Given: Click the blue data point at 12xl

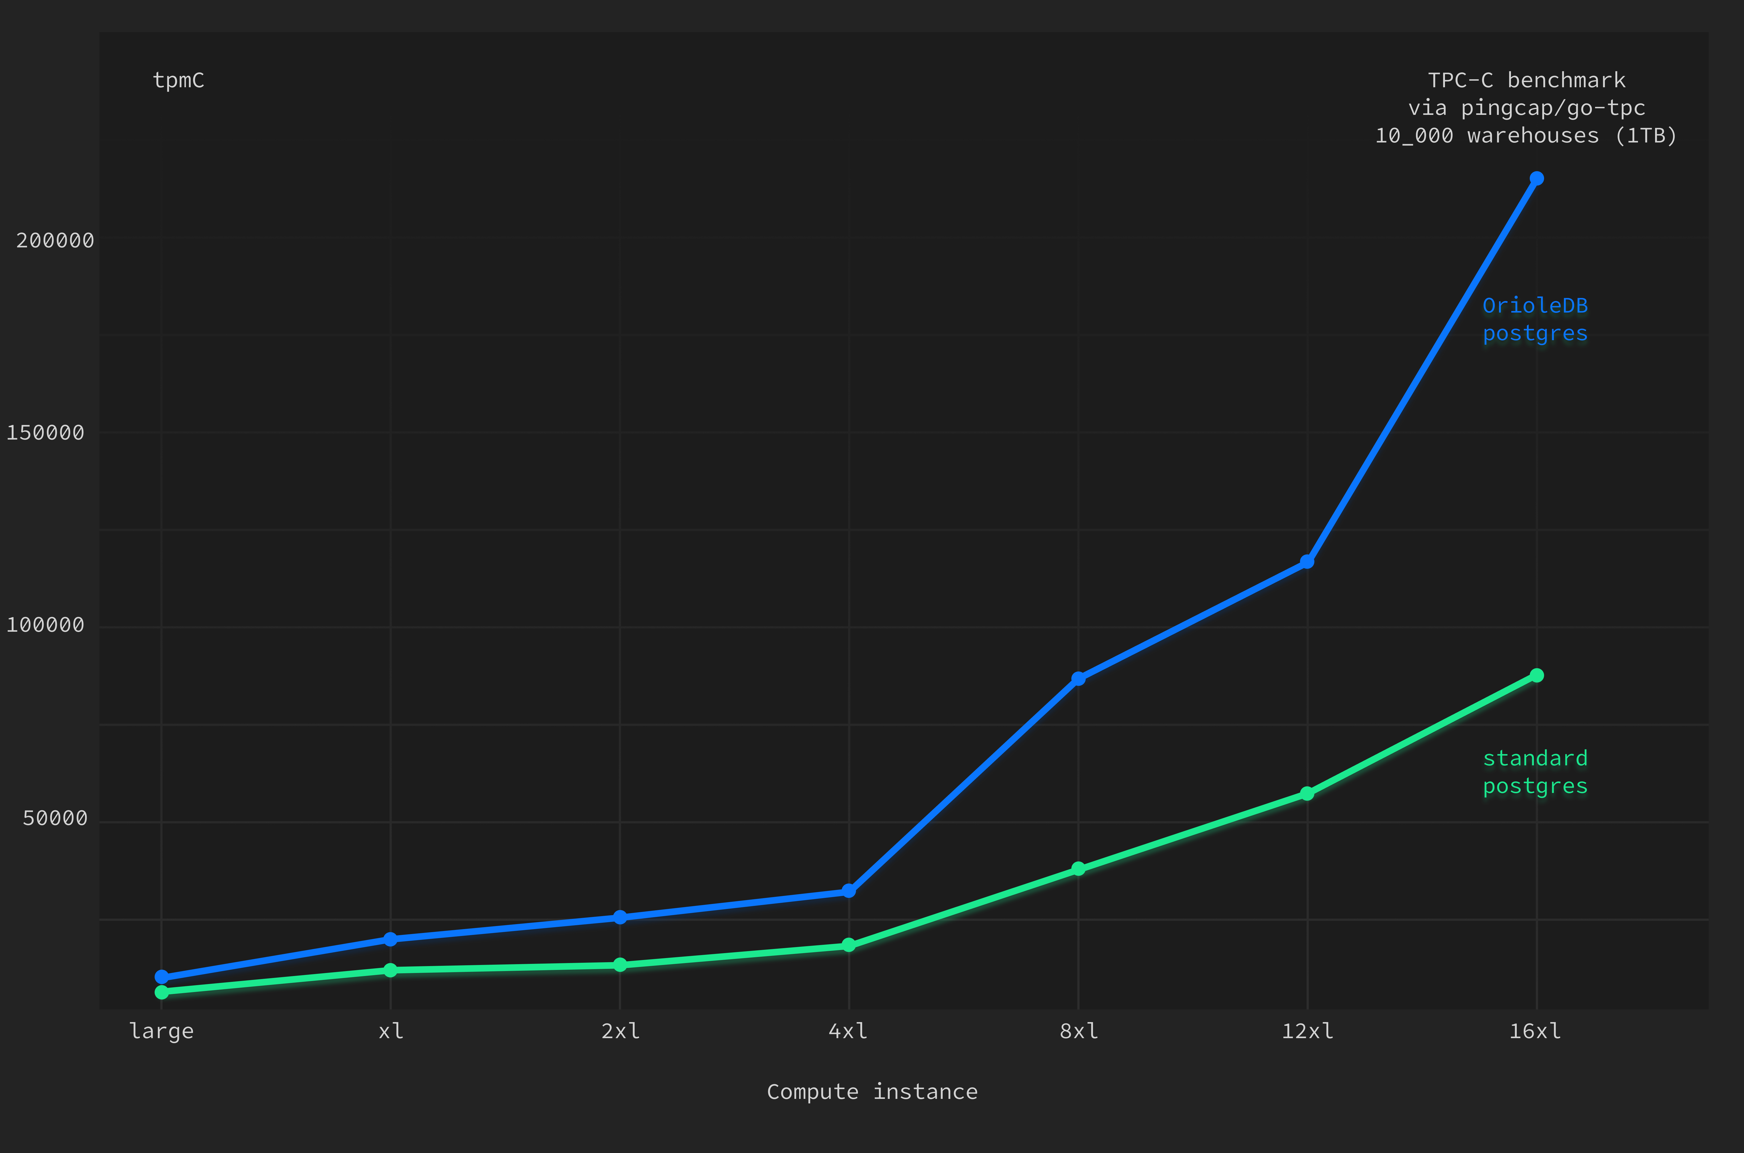Looking at the screenshot, I should pos(1307,562).
